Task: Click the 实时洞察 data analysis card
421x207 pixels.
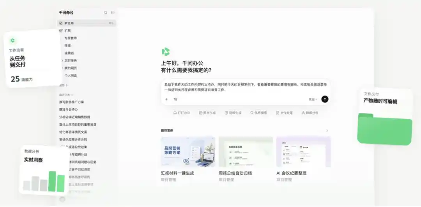Action: [44, 170]
